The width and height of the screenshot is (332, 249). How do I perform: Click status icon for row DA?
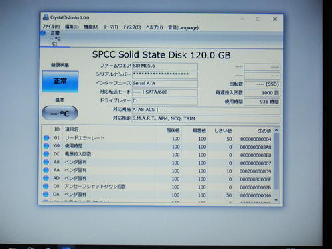pos(46,194)
